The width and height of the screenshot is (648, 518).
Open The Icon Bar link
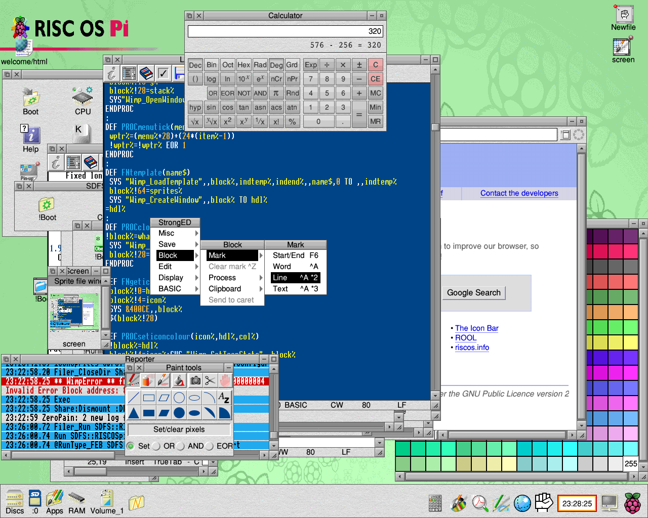[x=476, y=328]
